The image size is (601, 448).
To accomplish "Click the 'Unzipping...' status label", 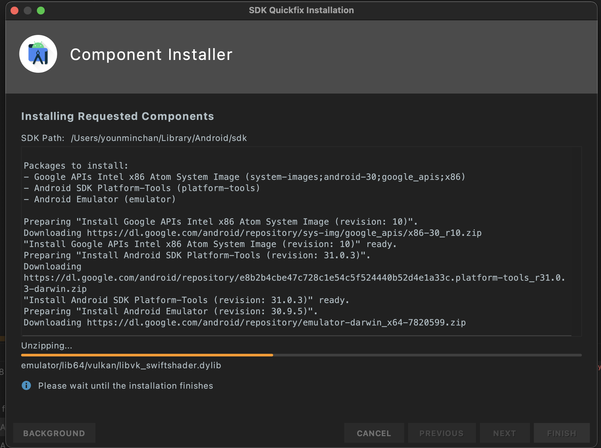I will click(x=47, y=346).
